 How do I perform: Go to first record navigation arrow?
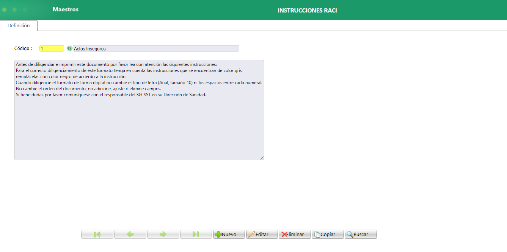pos(97,234)
